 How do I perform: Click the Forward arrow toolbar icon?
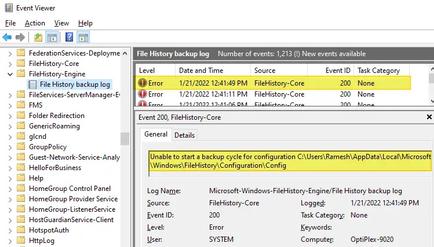(20, 37)
